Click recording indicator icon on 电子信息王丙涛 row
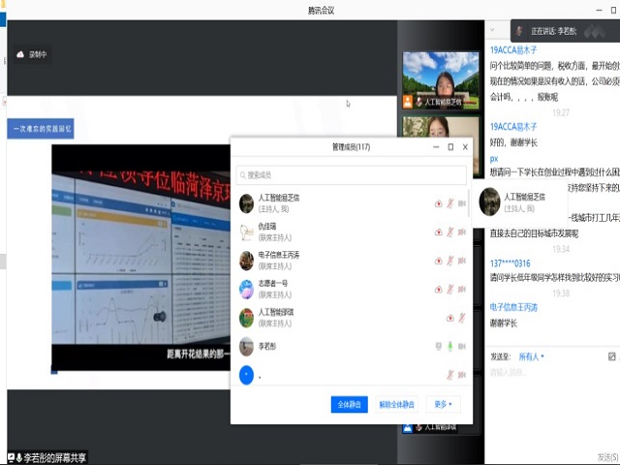620x465 pixels. pyautogui.click(x=438, y=261)
